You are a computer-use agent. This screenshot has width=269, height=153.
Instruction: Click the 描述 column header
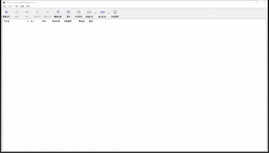click(x=104, y=21)
